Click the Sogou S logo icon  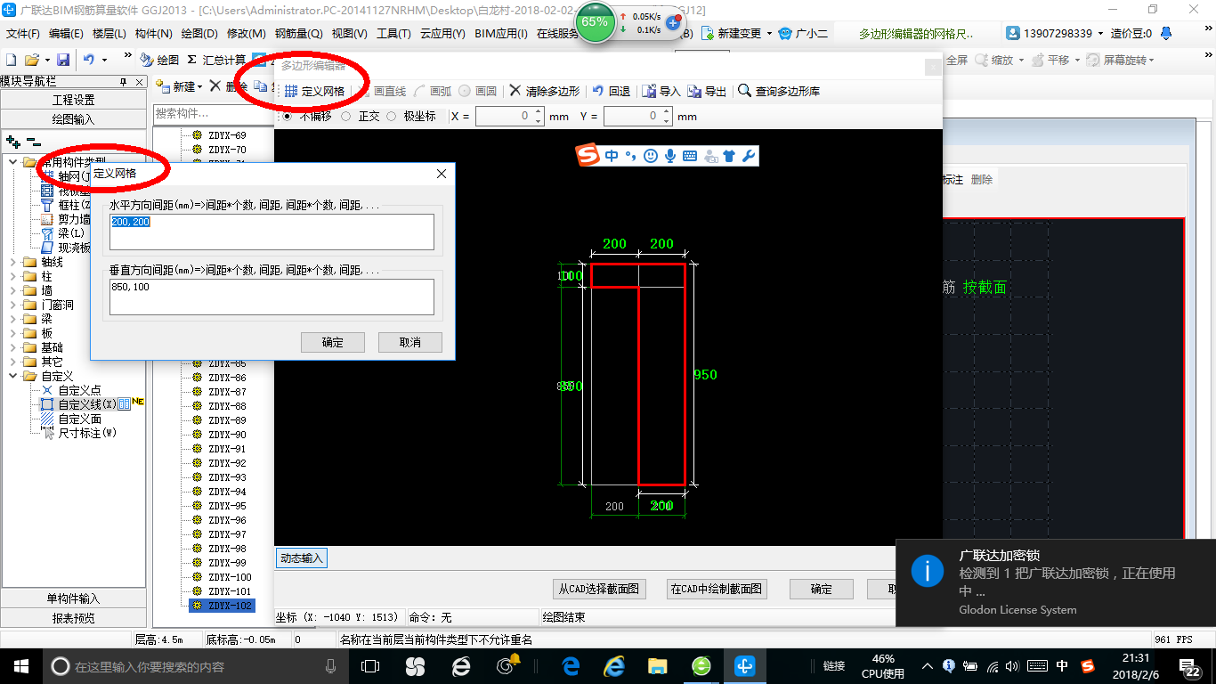point(588,156)
